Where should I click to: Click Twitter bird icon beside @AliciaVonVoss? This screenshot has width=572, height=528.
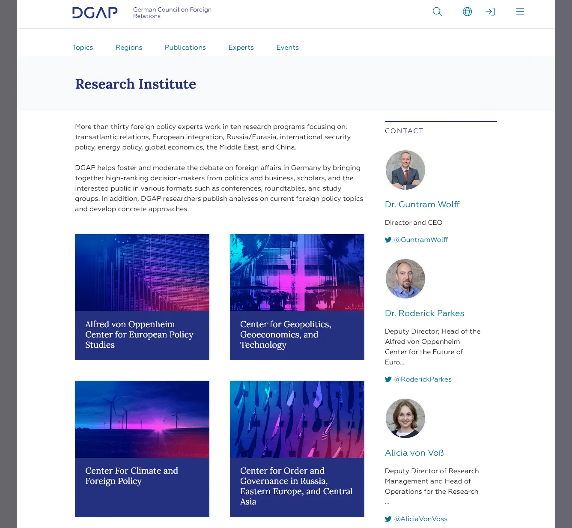pos(388,519)
